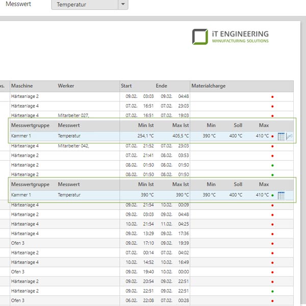
Task: Sort by Maschine column header
Action: (22, 86)
